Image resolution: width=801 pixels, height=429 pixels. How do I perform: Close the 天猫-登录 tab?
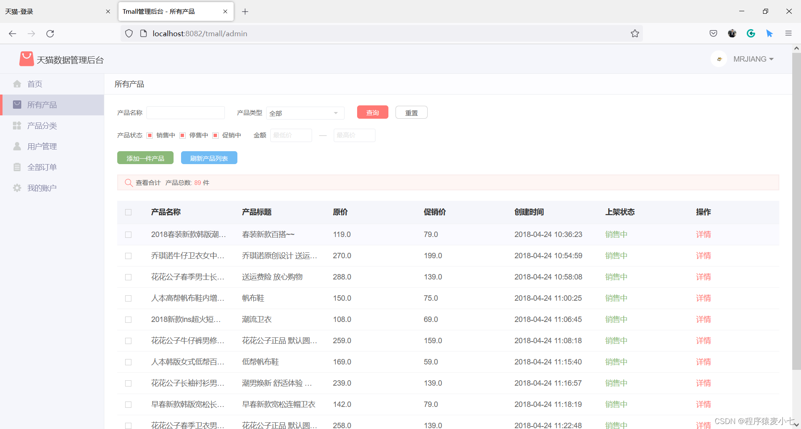coord(108,12)
